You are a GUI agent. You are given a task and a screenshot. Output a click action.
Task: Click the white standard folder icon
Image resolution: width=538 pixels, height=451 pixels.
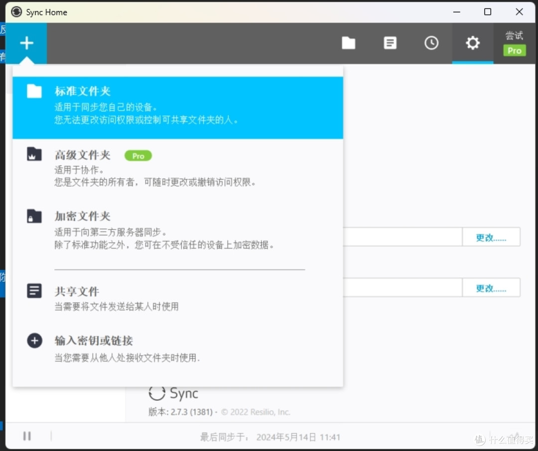[x=34, y=91]
